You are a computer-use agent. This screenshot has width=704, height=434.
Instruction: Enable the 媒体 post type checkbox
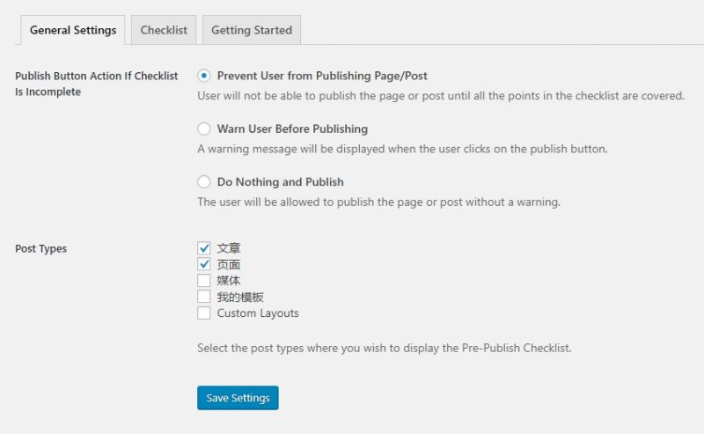click(x=204, y=280)
